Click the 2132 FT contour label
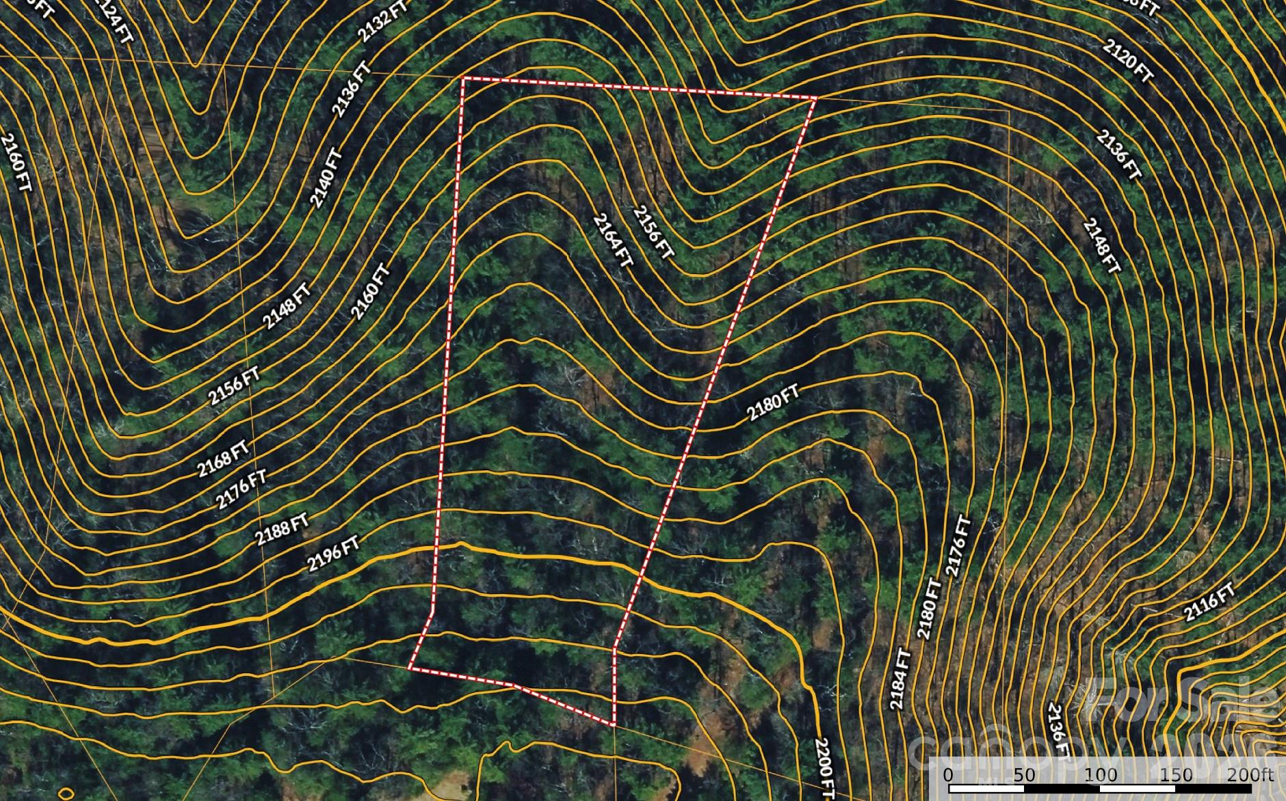Viewport: 1286px width, 801px height. click(x=383, y=21)
